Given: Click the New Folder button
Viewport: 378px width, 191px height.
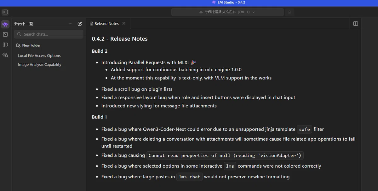Looking at the screenshot, I should 28,45.
